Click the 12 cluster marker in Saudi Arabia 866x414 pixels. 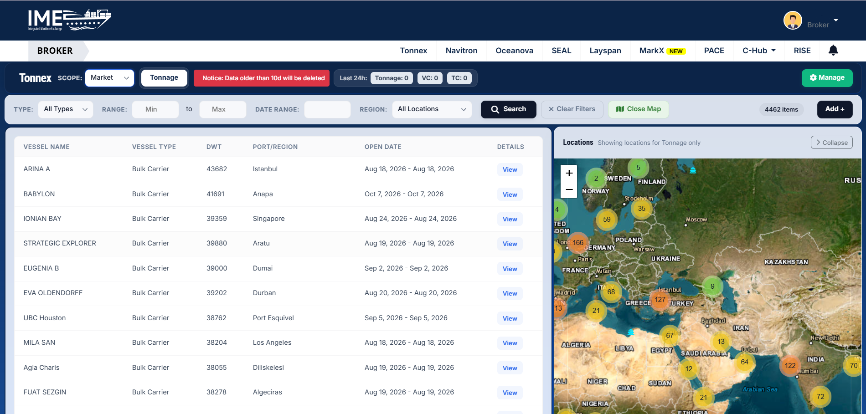pyautogui.click(x=689, y=369)
